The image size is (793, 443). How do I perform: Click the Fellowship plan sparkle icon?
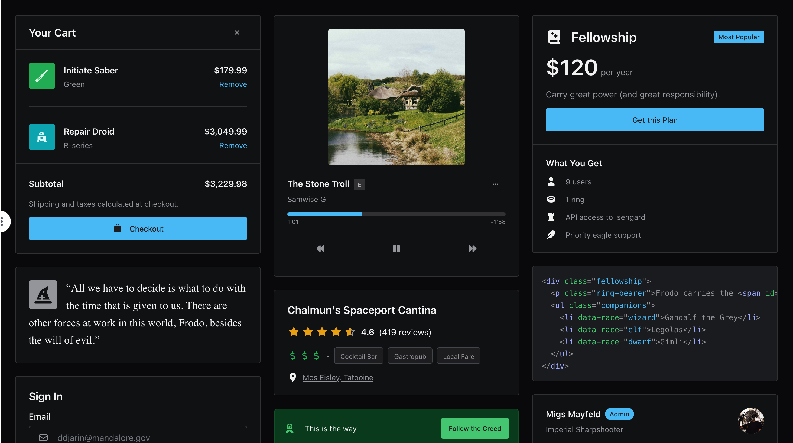[554, 37]
